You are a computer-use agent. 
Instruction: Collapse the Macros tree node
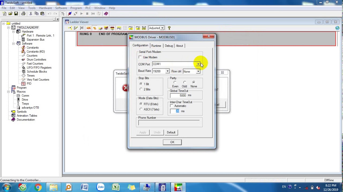click(8, 92)
